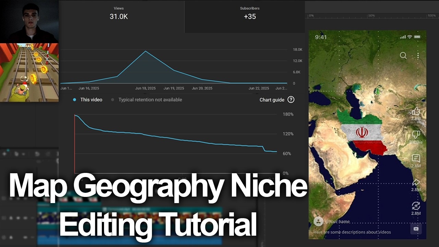This screenshot has width=439, height=247.
Task: Select the webcam face thumbnail
Action: click(29, 21)
